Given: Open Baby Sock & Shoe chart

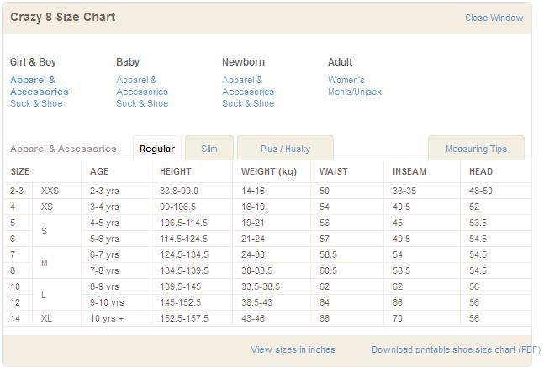Looking at the screenshot, I should 142,103.
